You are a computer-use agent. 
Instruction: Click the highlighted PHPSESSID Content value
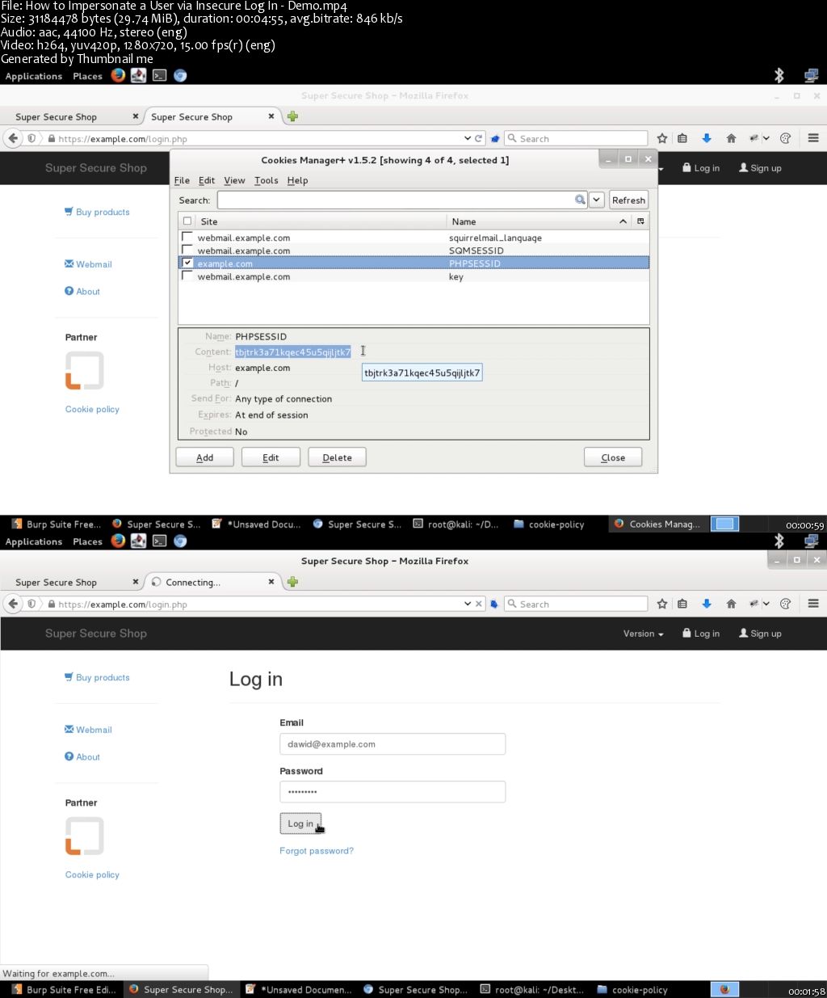pyautogui.click(x=293, y=352)
